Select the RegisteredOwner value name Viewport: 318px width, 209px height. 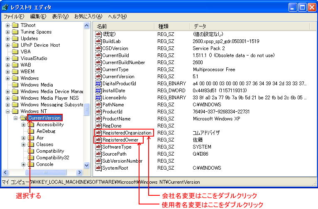(x=120, y=140)
